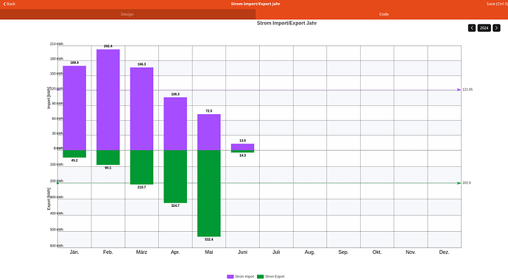The width and height of the screenshot is (508, 279).
Task: Click the Apr. axis label
Action: (175, 252)
